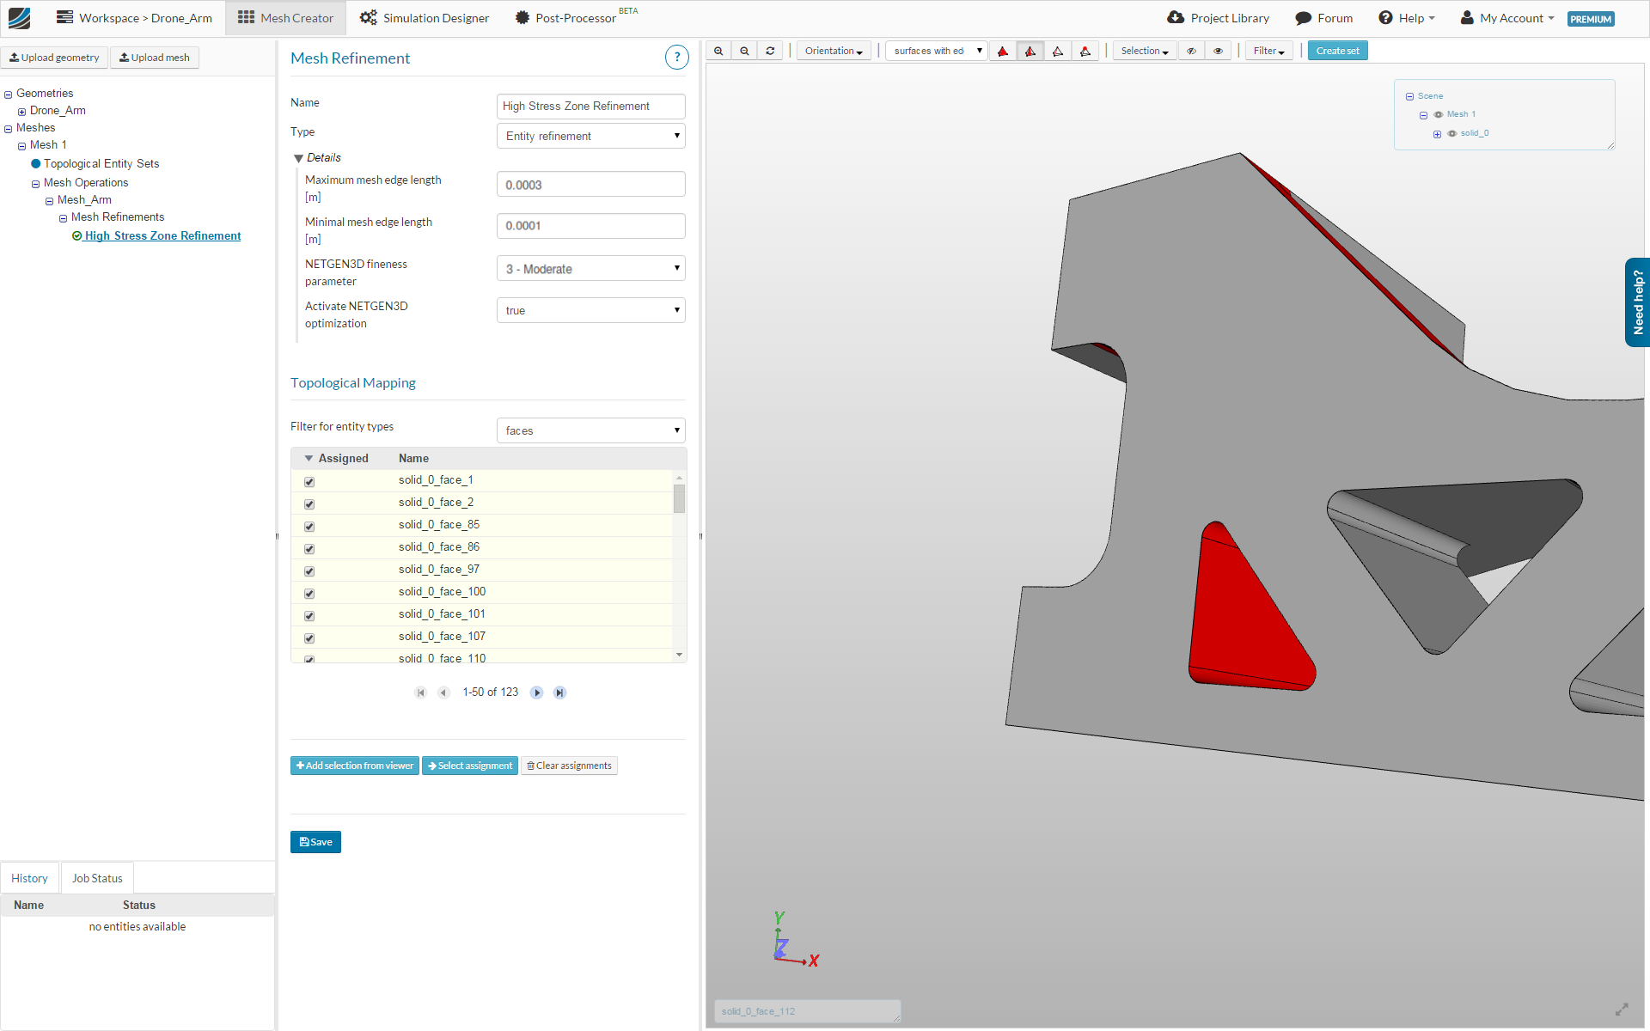
Task: Switch to the Simulation Designer tab
Action: pyautogui.click(x=425, y=18)
